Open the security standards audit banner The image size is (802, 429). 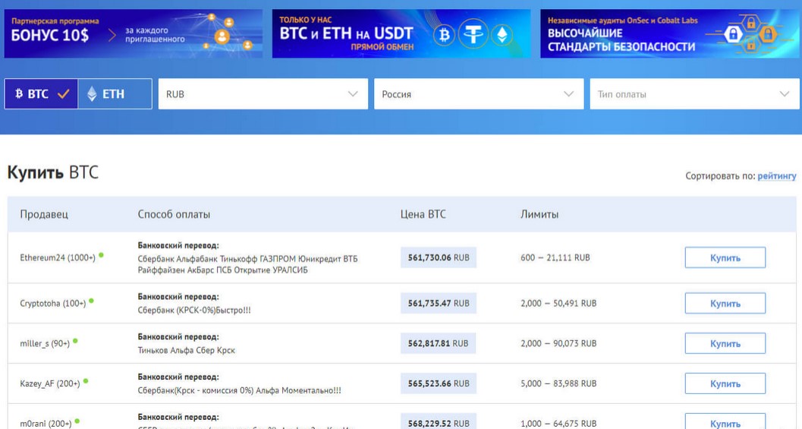click(669, 33)
